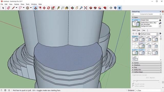Choose the Zoom magnifier tool

tap(81, 8)
